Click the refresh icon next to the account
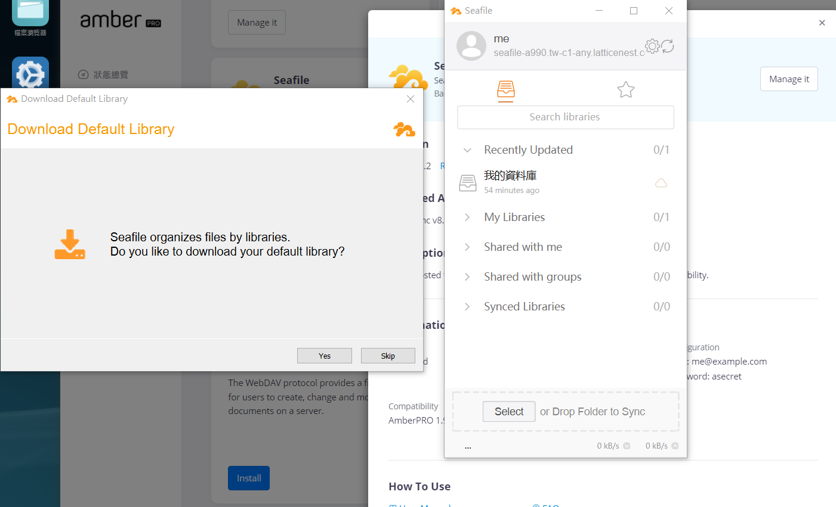The width and height of the screenshot is (836, 507). (x=668, y=46)
